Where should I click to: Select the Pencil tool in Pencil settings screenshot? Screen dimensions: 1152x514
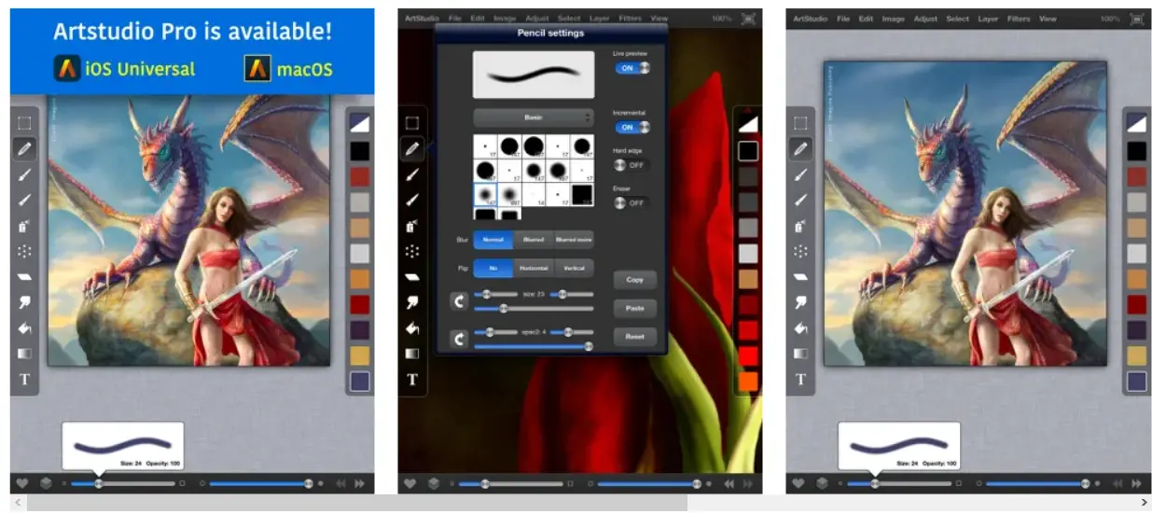click(412, 147)
